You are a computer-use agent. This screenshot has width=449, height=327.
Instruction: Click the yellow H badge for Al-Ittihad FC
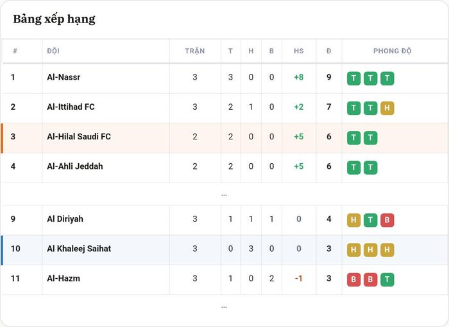pos(387,108)
